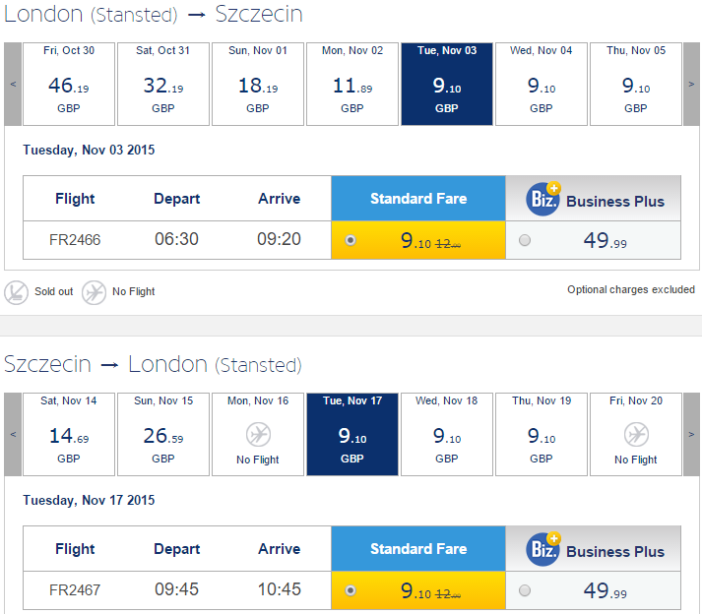Click the No Flight plane legend icon

click(94, 292)
